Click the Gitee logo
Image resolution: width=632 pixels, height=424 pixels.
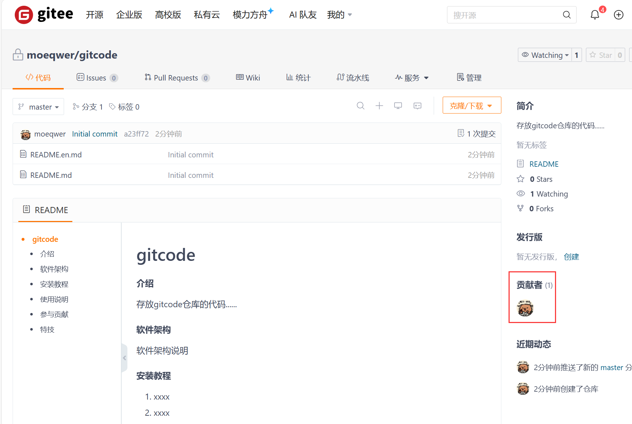pyautogui.click(x=44, y=15)
